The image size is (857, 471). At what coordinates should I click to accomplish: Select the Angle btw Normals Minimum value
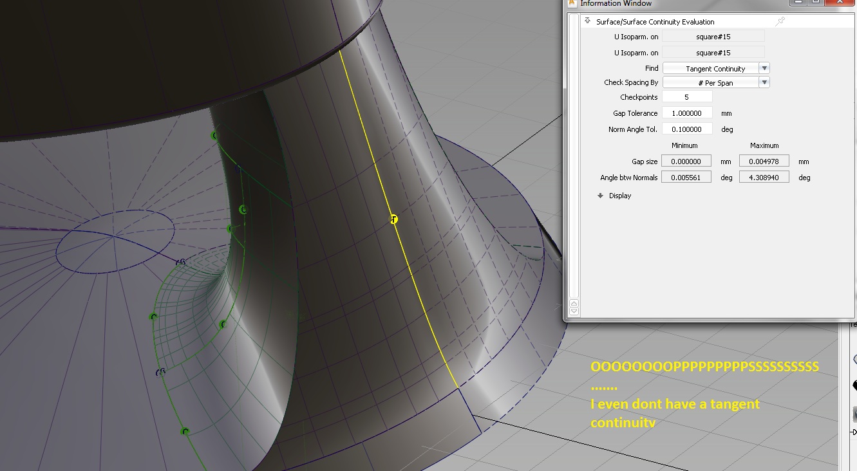pyautogui.click(x=686, y=176)
